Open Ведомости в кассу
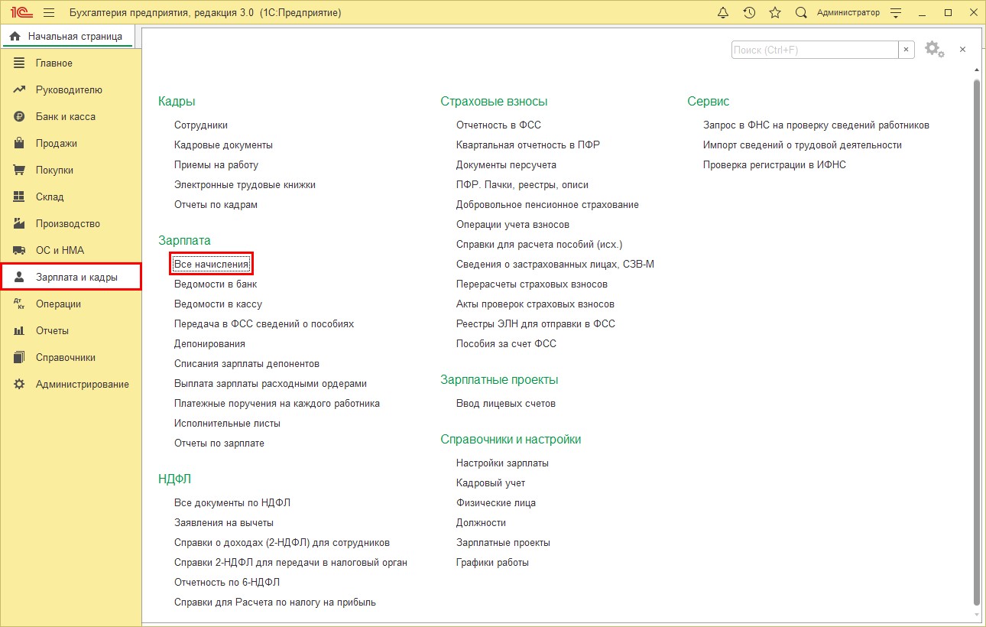Screen dimensions: 986x627 click(218, 304)
